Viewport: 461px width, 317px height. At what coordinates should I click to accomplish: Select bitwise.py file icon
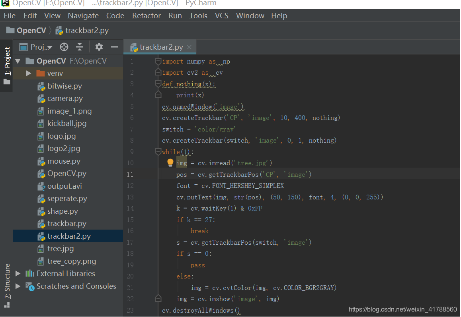click(41, 86)
